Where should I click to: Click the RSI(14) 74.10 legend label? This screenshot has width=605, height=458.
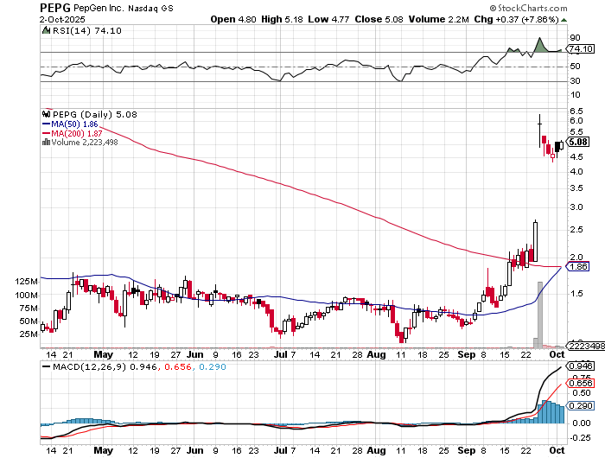[87, 30]
